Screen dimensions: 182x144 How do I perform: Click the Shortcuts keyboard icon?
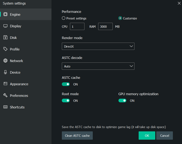[x=5, y=107]
